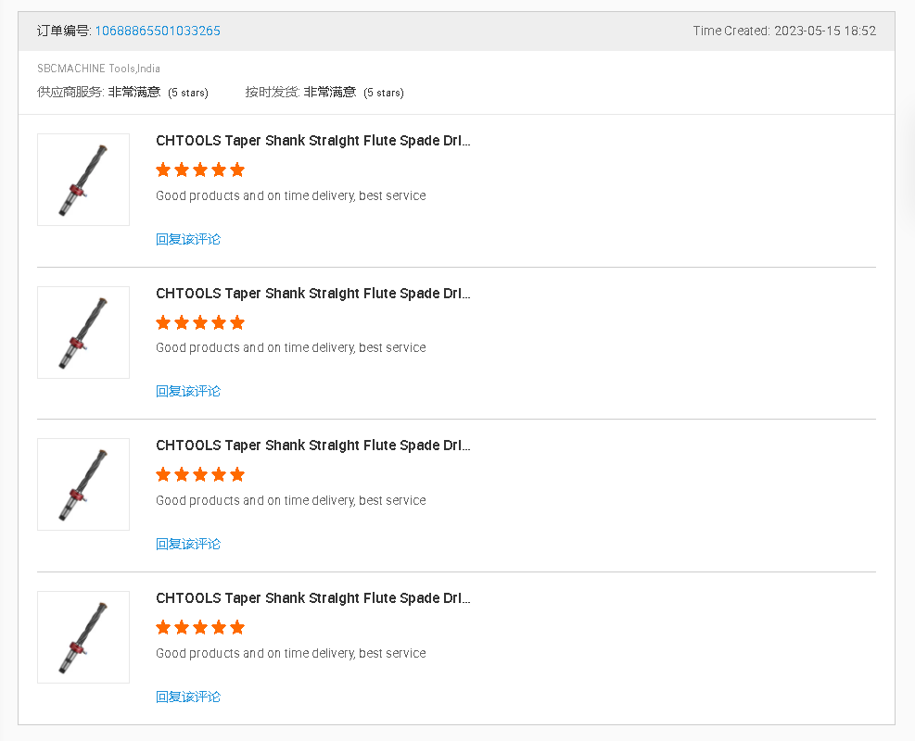Open order number 10688865501033265 link
Screen dimensions: 915x741
(x=158, y=31)
